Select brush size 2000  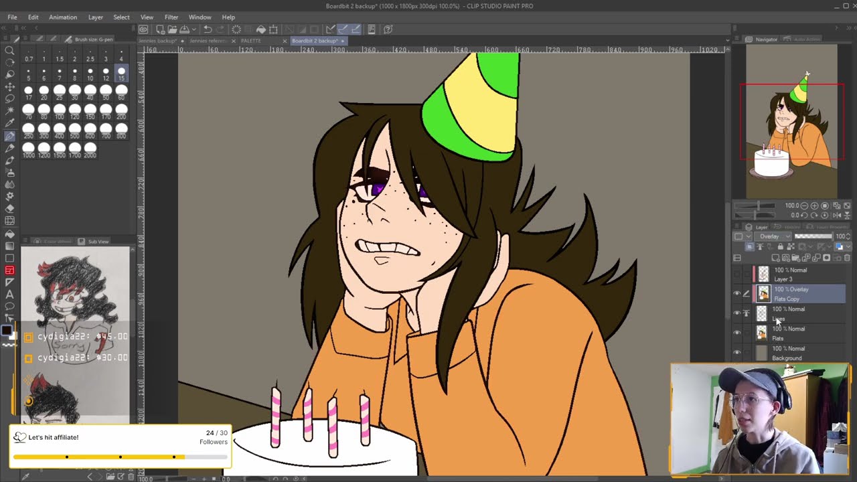coord(90,151)
